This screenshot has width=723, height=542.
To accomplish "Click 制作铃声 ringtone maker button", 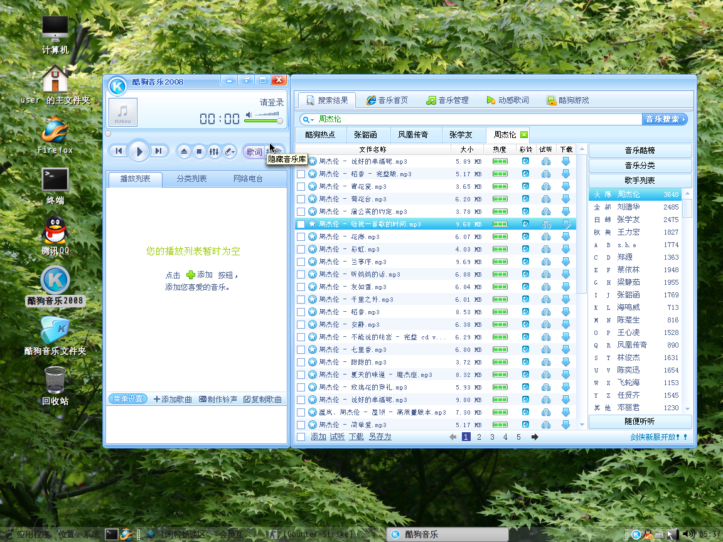I will tap(218, 399).
